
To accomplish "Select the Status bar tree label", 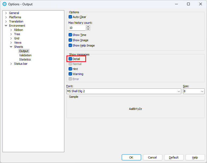I will (21, 64).
